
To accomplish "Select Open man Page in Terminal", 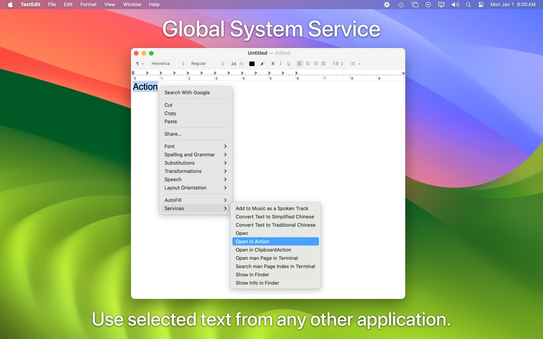I will pos(276,258).
